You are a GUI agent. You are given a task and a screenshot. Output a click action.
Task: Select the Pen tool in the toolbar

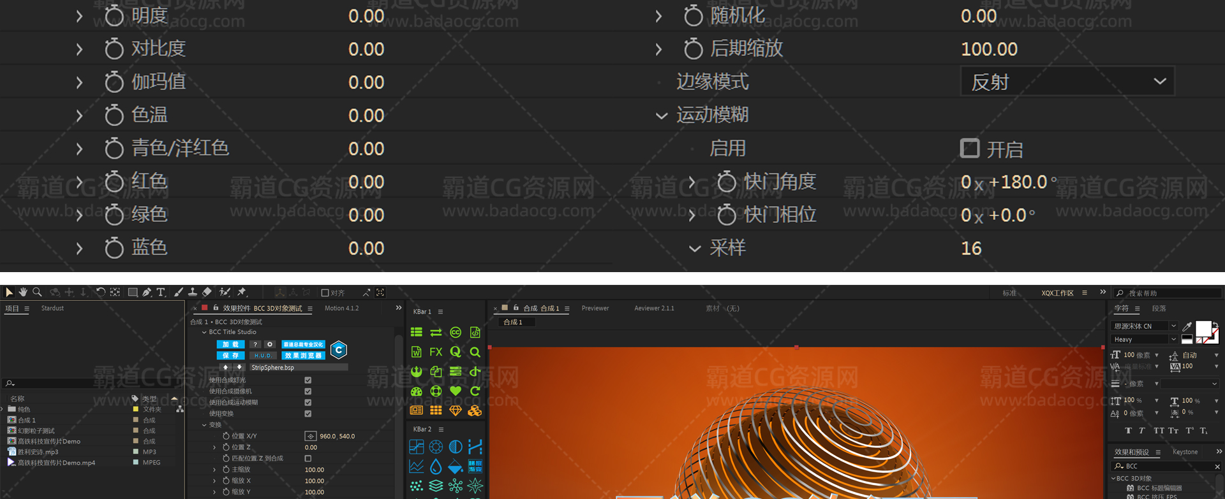point(147,292)
